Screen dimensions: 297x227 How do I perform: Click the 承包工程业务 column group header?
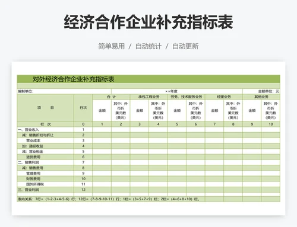pyautogui.click(x=148, y=97)
